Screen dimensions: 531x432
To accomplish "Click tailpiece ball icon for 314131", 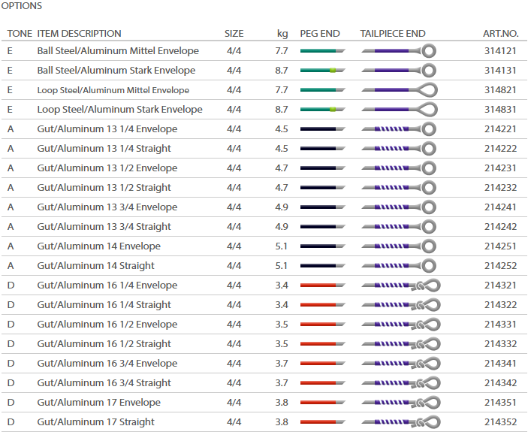I will click(x=399, y=71).
